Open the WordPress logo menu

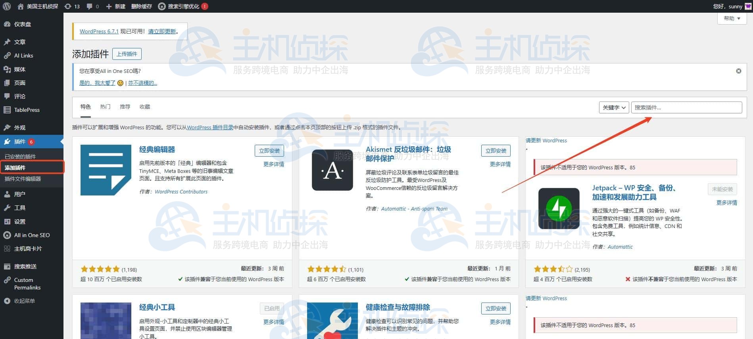6,6
